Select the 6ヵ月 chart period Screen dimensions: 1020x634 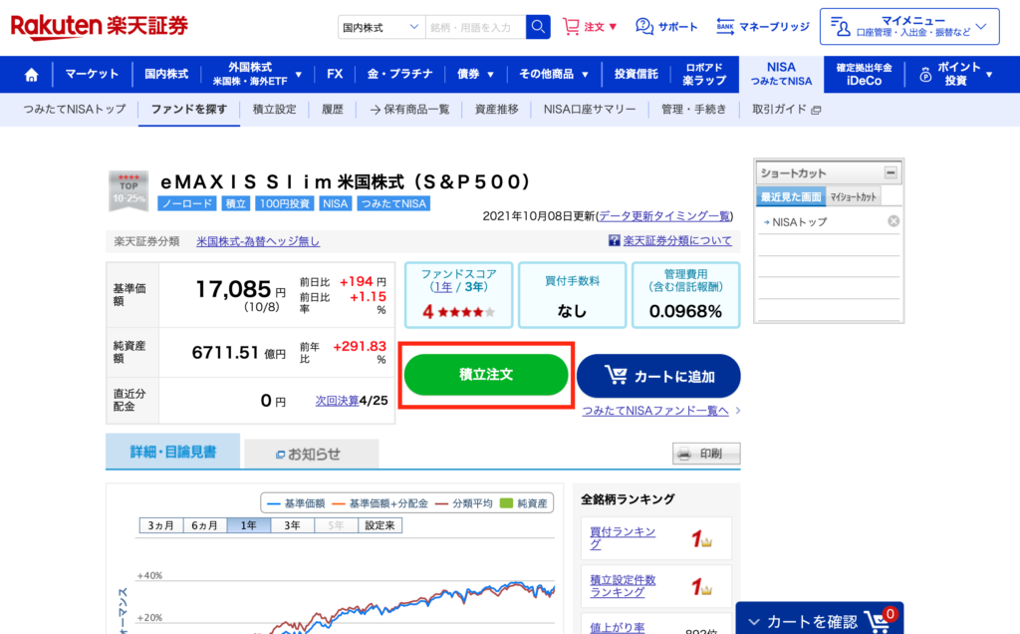pos(204,525)
